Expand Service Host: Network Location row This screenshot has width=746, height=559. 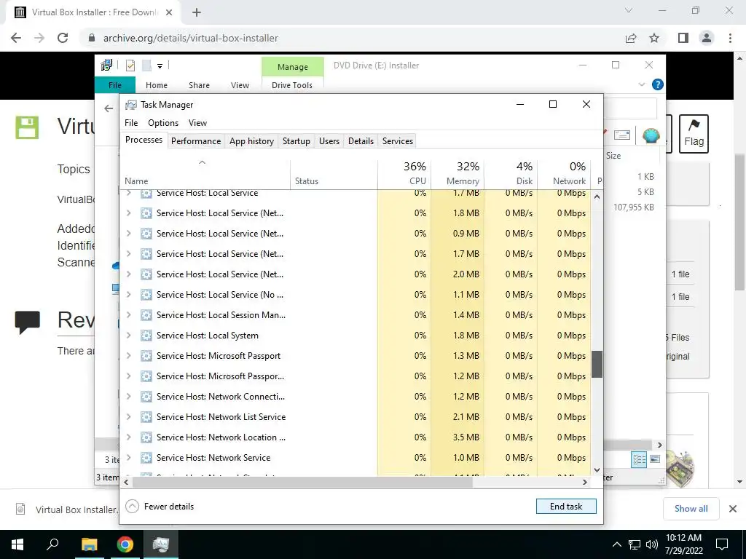coord(128,437)
